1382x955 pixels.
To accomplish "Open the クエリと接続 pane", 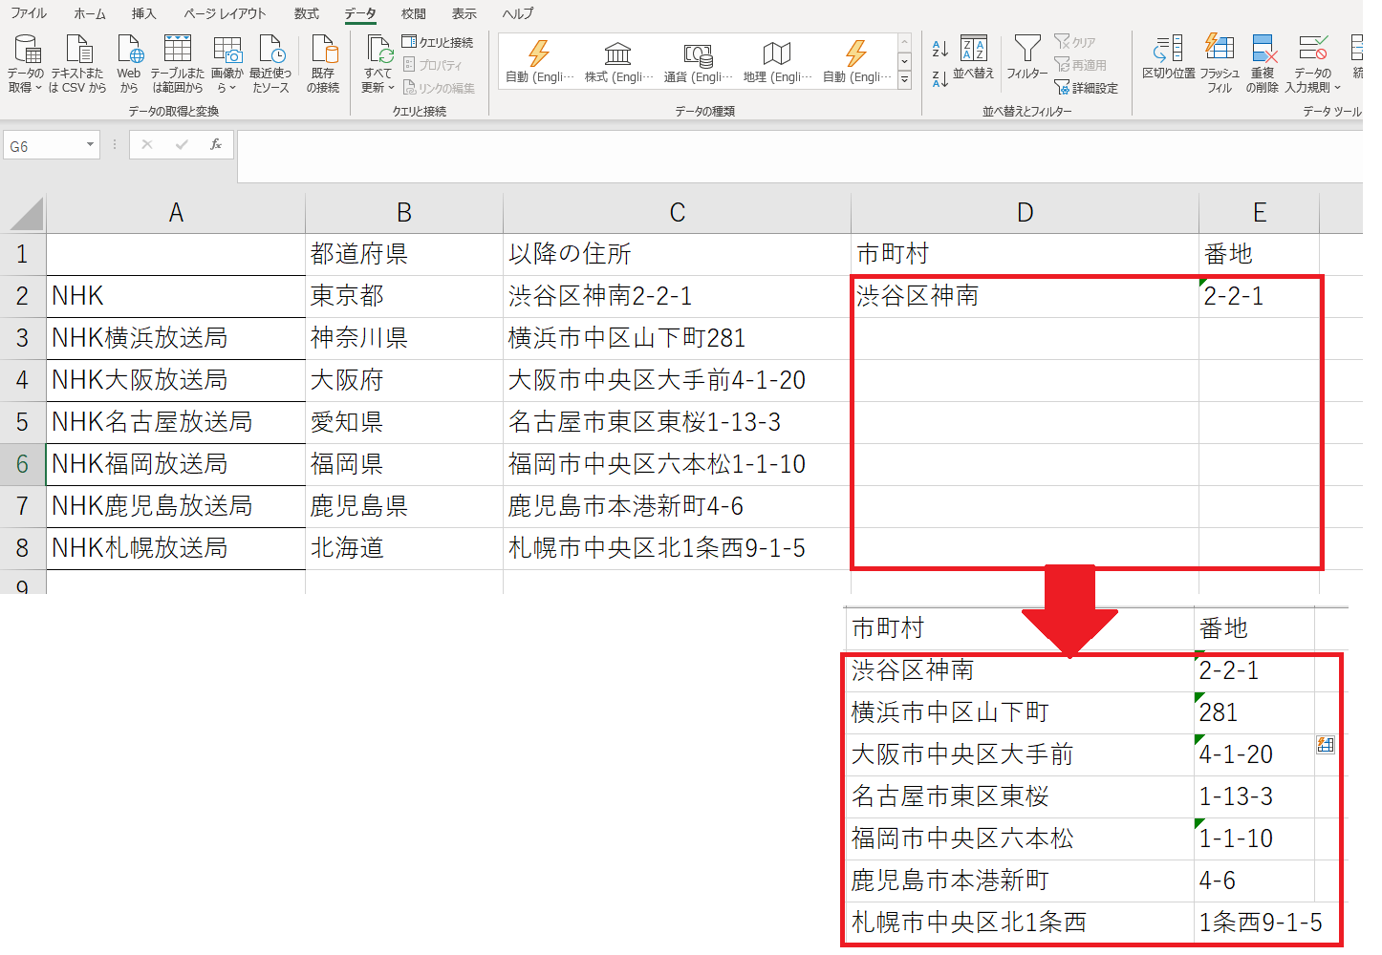I will pos(438,42).
